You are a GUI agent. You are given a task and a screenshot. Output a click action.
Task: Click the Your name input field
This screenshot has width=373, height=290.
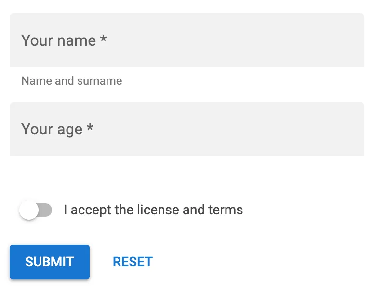[x=186, y=40]
